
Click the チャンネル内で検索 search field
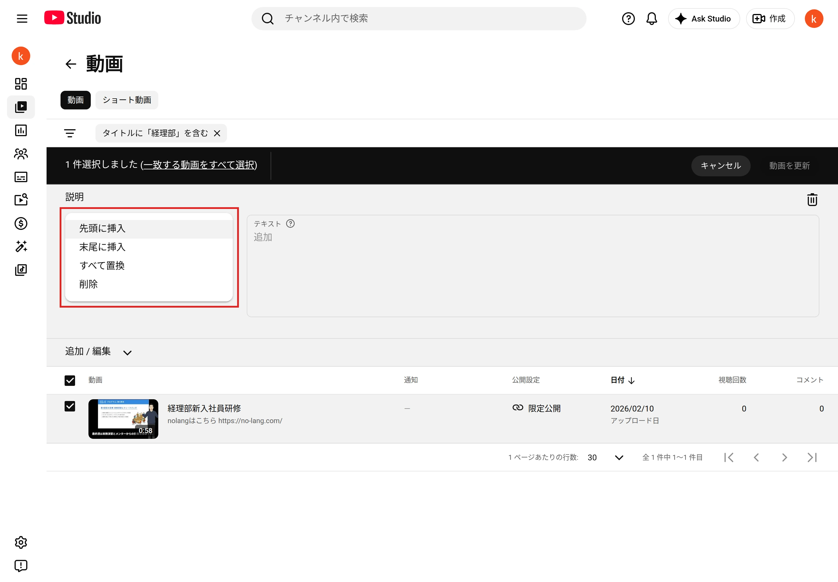(x=419, y=19)
